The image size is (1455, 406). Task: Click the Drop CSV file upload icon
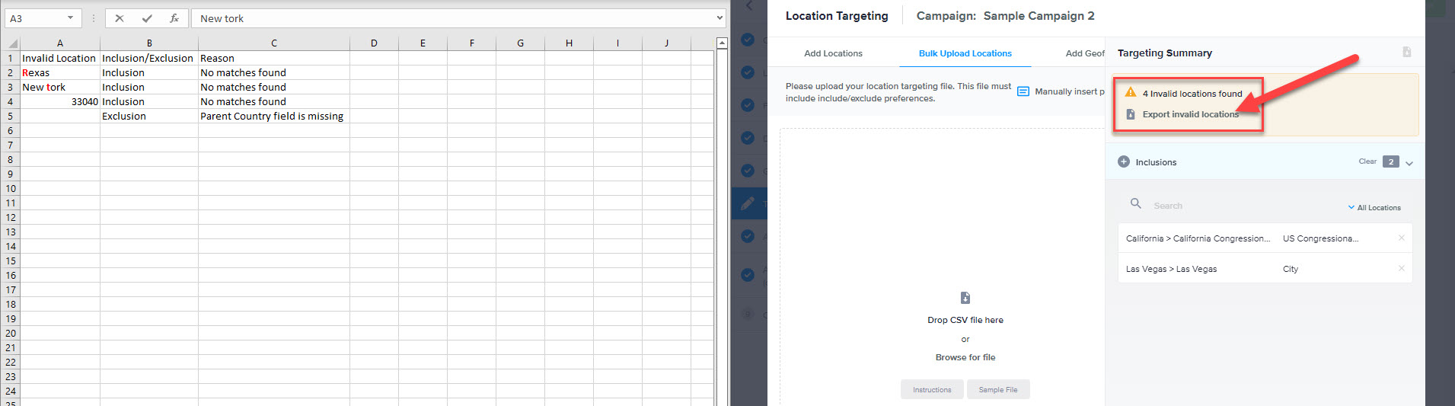click(x=965, y=298)
